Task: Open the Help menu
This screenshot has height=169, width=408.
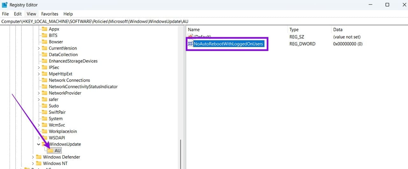Action: (68, 14)
